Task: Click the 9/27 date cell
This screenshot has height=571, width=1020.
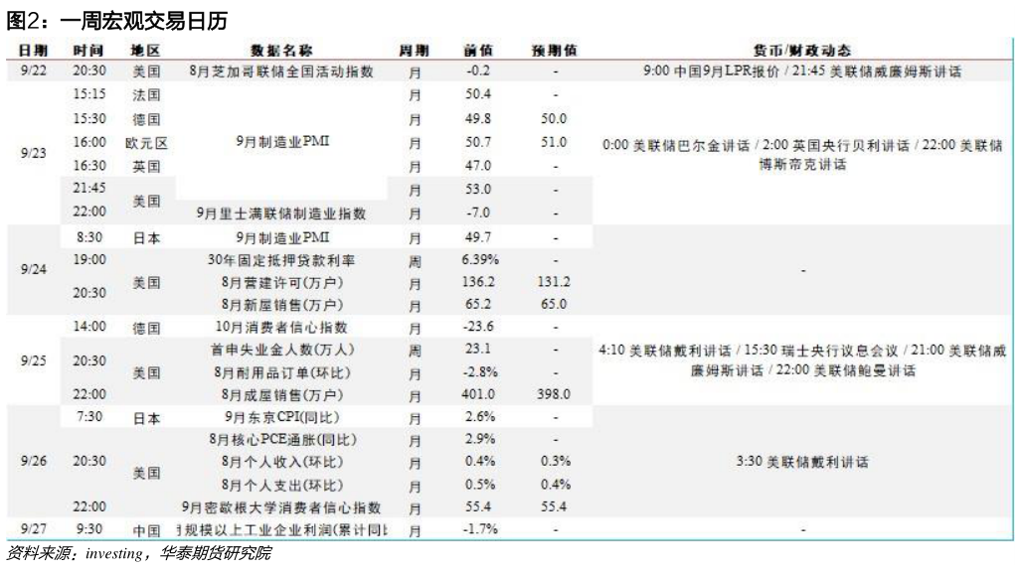Action: point(30,529)
